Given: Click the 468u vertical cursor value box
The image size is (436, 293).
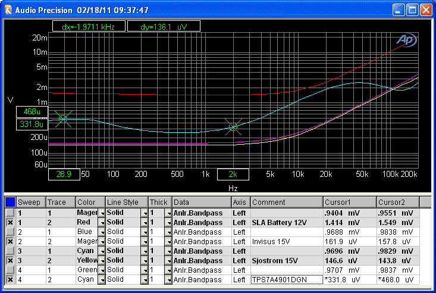Looking at the screenshot, I should click(32, 112).
